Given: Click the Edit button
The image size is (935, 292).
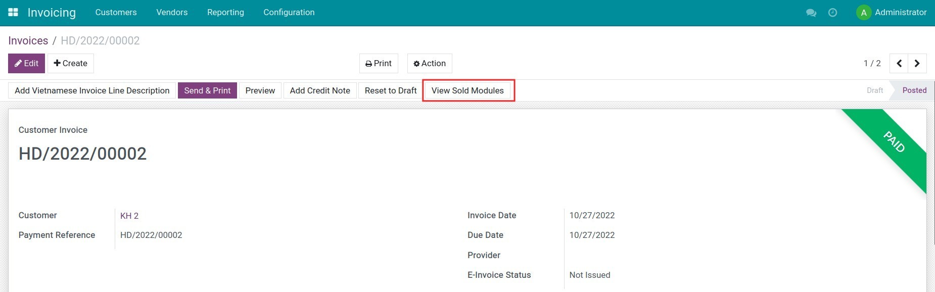Looking at the screenshot, I should coord(26,64).
